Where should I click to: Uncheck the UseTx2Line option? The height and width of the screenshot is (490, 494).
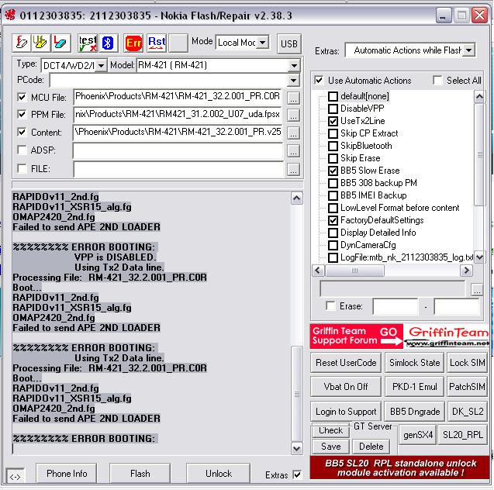333,121
